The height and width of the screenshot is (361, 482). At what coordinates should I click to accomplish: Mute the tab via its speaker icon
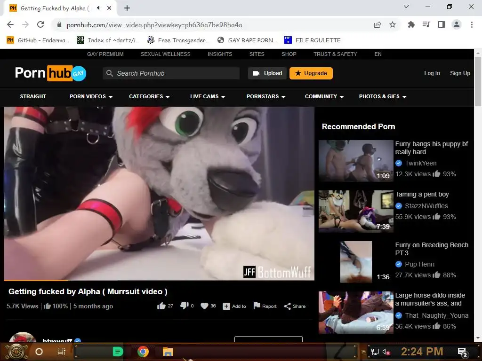(x=99, y=8)
